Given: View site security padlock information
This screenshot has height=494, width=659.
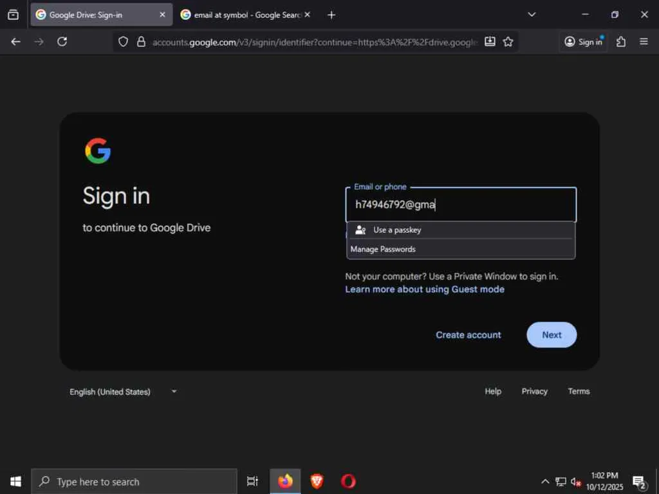Looking at the screenshot, I should tap(141, 42).
